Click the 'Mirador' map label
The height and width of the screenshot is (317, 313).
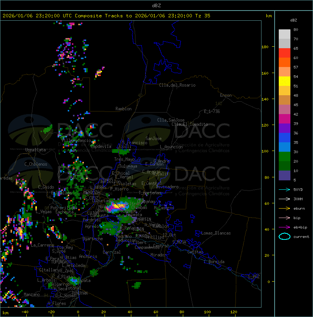pyautogui.click(x=159, y=255)
